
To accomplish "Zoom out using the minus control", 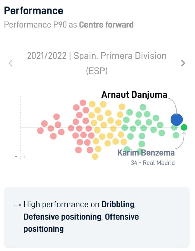I will click(x=16, y=157).
